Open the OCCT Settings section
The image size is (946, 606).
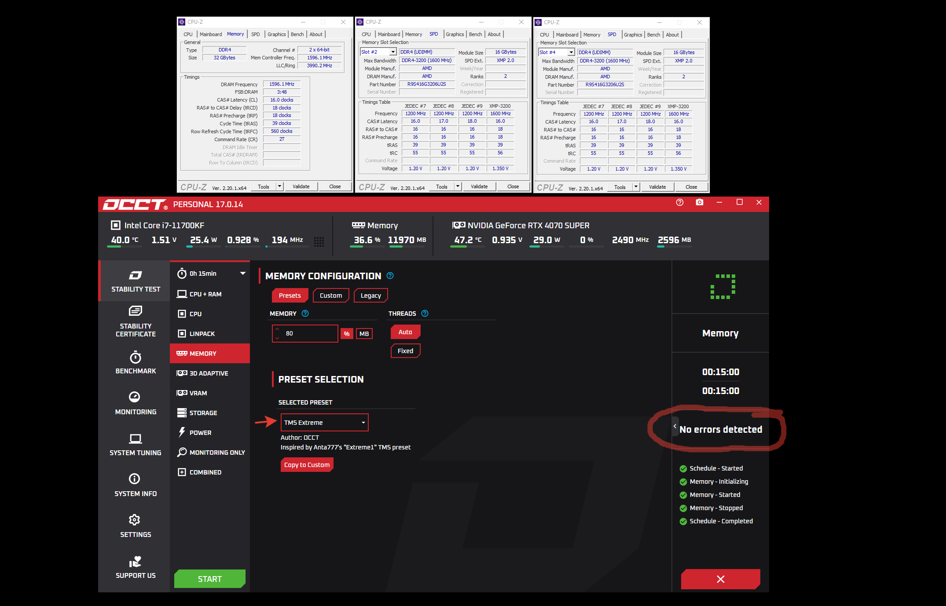click(x=136, y=526)
